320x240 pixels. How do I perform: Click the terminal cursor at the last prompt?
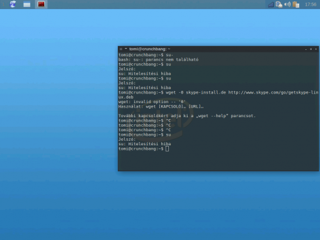[x=167, y=148]
